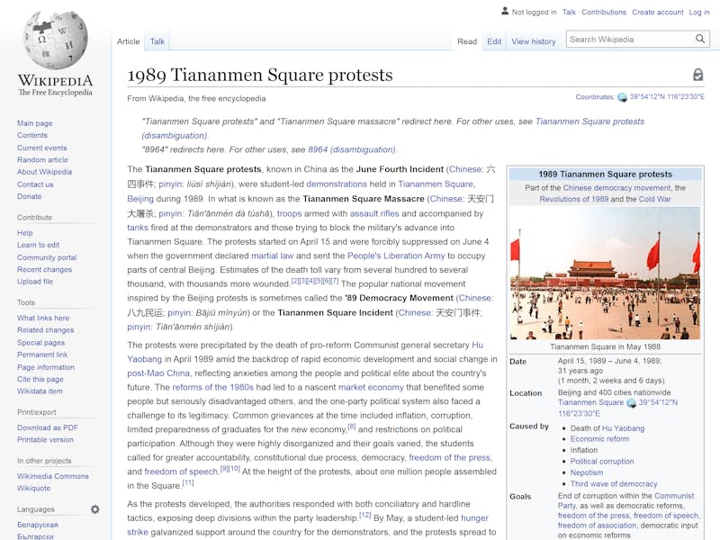Switch to Беларуская language version
Image resolution: width=720 pixels, height=540 pixels.
pyautogui.click(x=38, y=525)
